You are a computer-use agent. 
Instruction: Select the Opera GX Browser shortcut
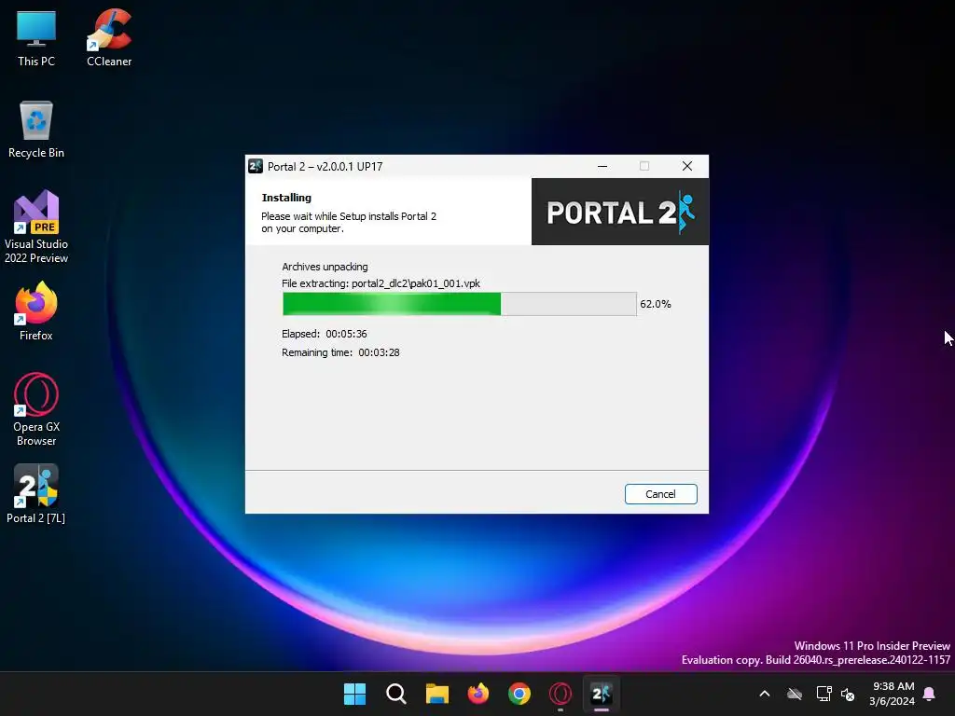[36, 409]
